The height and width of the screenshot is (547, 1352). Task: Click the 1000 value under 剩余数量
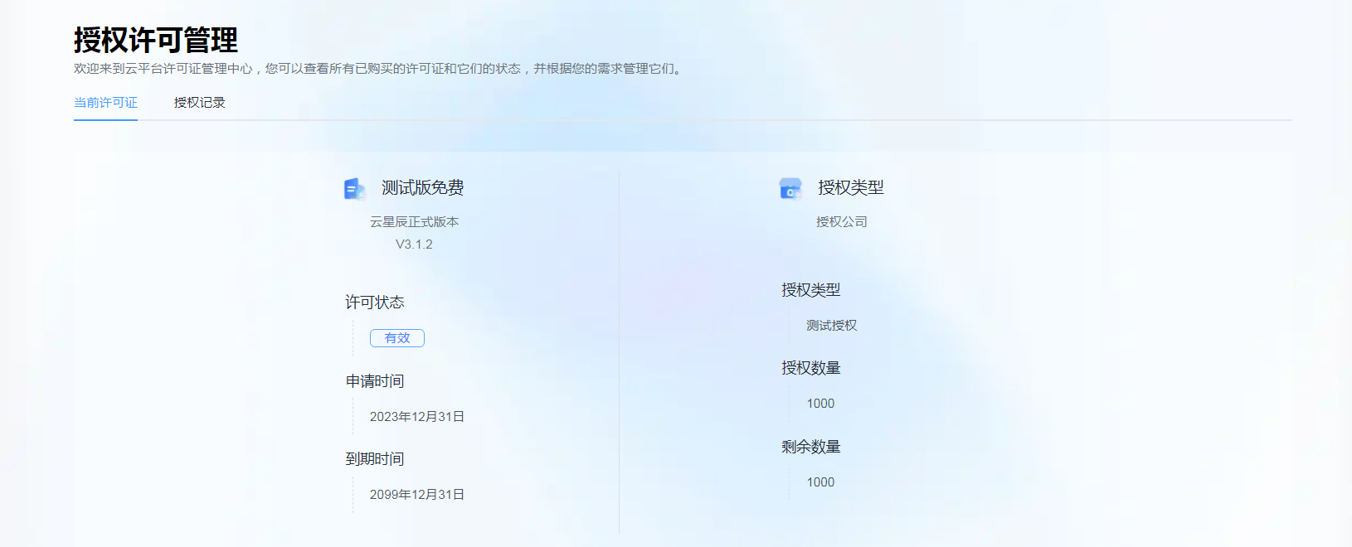(820, 482)
